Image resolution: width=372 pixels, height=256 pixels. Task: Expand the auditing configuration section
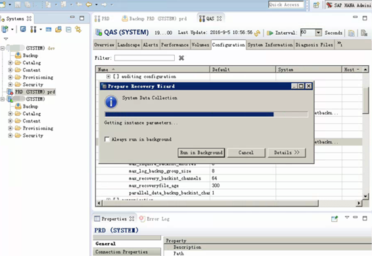coord(108,76)
